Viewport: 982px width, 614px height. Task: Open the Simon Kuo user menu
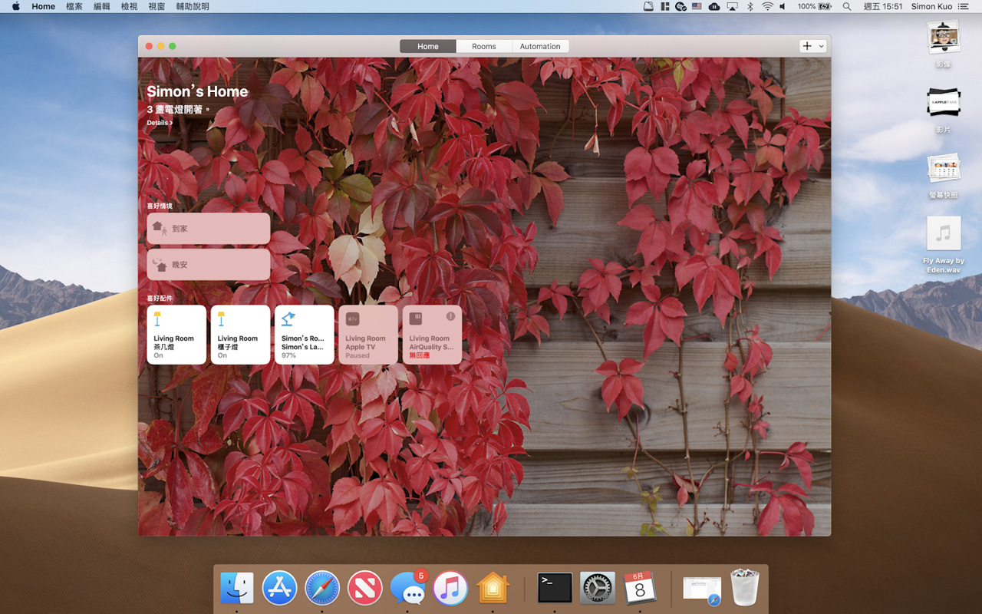(x=931, y=6)
